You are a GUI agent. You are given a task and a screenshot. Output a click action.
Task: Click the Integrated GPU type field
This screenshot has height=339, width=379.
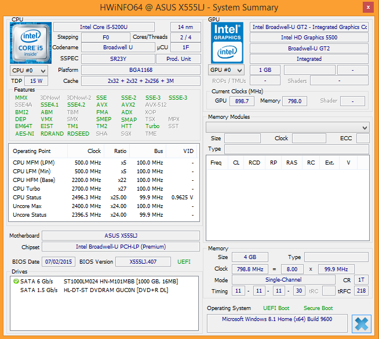point(309,59)
